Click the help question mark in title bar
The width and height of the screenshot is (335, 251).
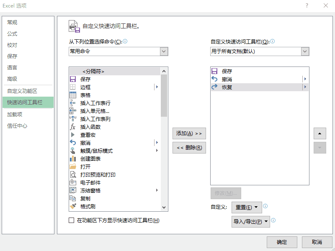(307, 5)
